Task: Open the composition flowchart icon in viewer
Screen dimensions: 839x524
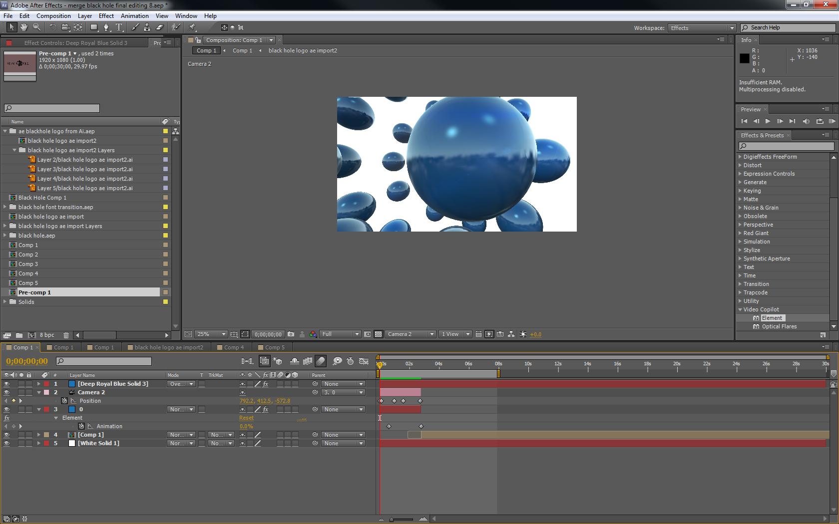Action: 511,334
